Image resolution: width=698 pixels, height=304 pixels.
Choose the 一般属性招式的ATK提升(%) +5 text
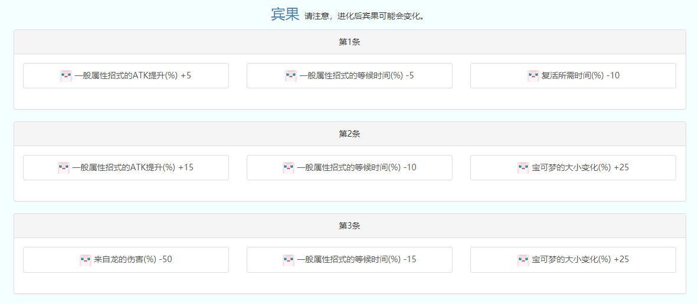point(133,75)
